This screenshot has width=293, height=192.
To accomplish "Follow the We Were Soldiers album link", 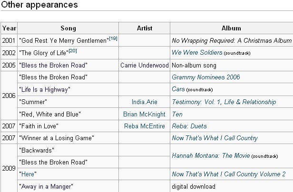I will [197, 52].
